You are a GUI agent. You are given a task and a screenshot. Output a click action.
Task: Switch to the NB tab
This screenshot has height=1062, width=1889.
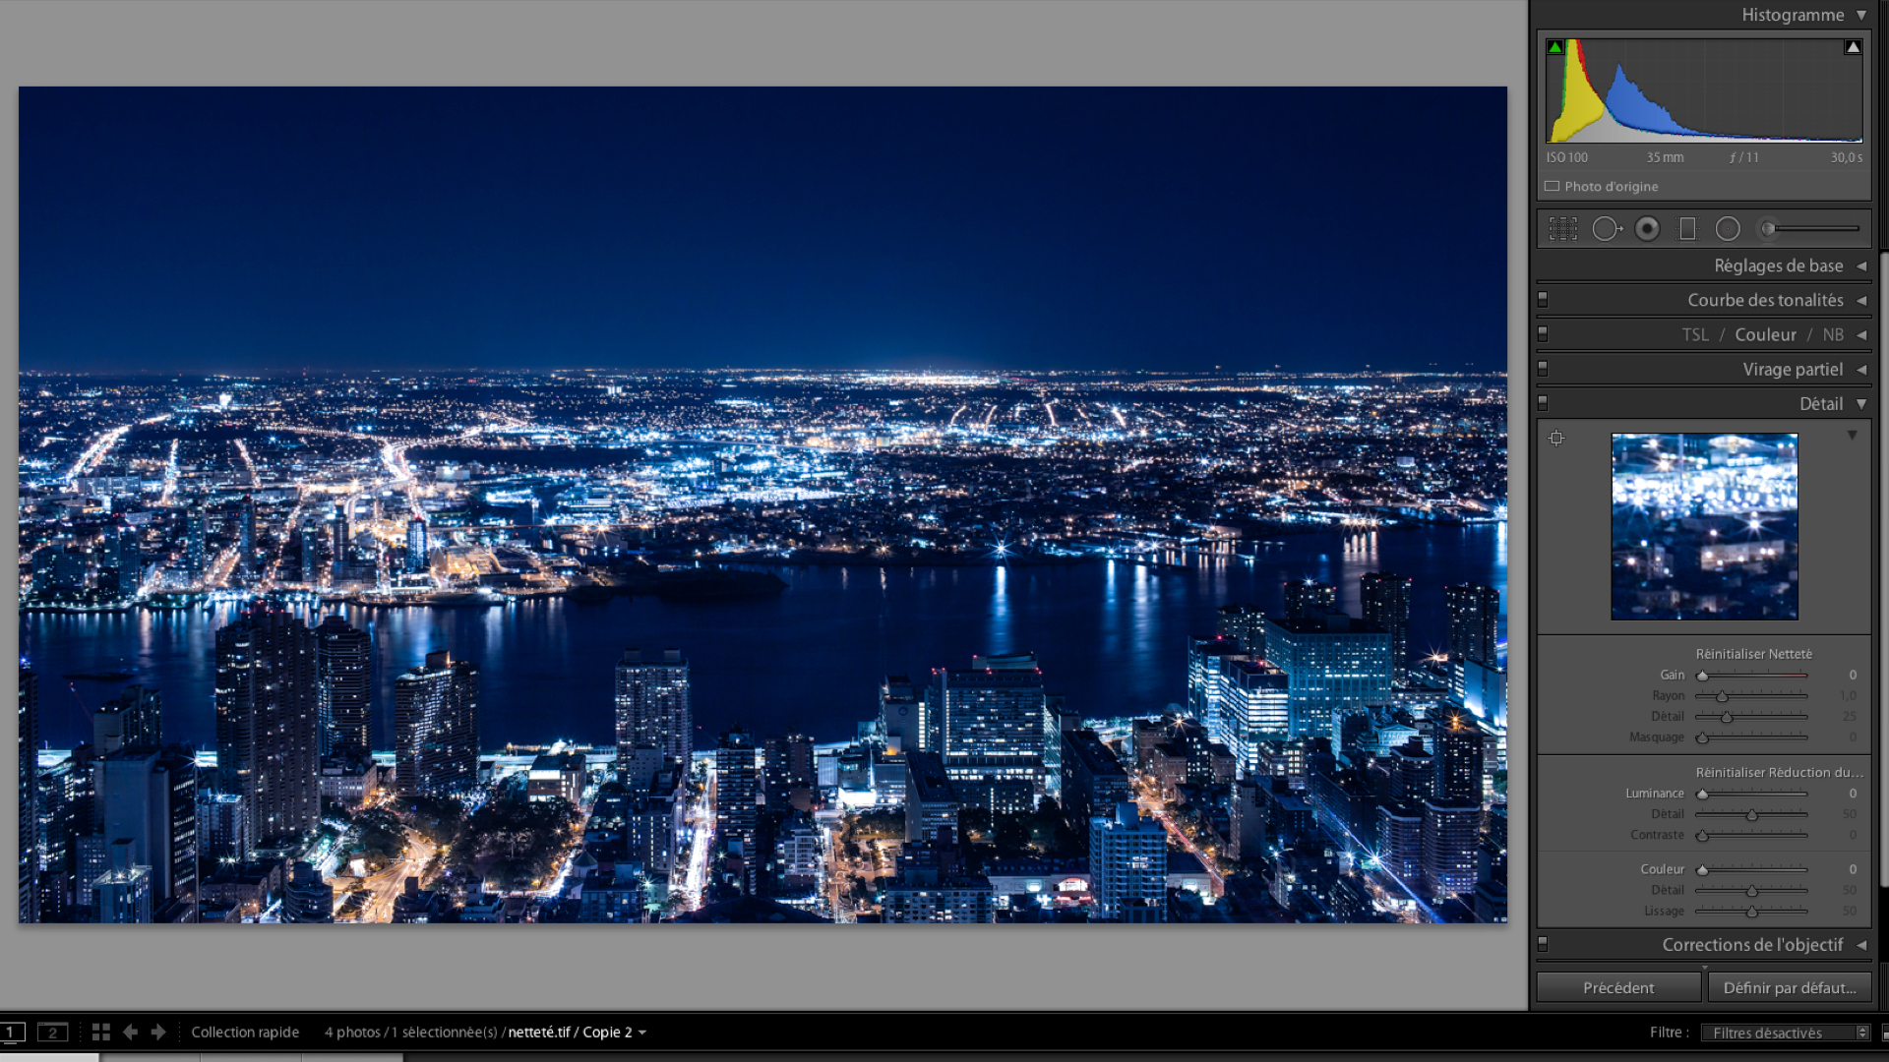pos(1832,334)
